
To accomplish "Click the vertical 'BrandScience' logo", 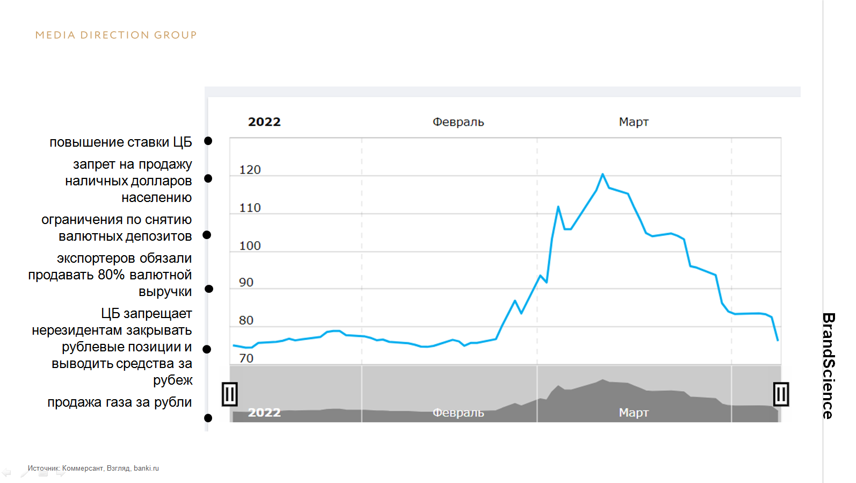I will 828,365.
